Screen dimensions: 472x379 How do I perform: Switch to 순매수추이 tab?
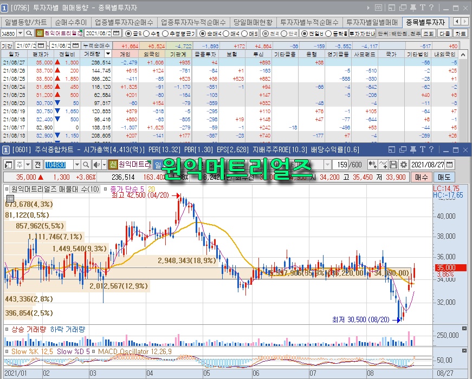pos(71,22)
